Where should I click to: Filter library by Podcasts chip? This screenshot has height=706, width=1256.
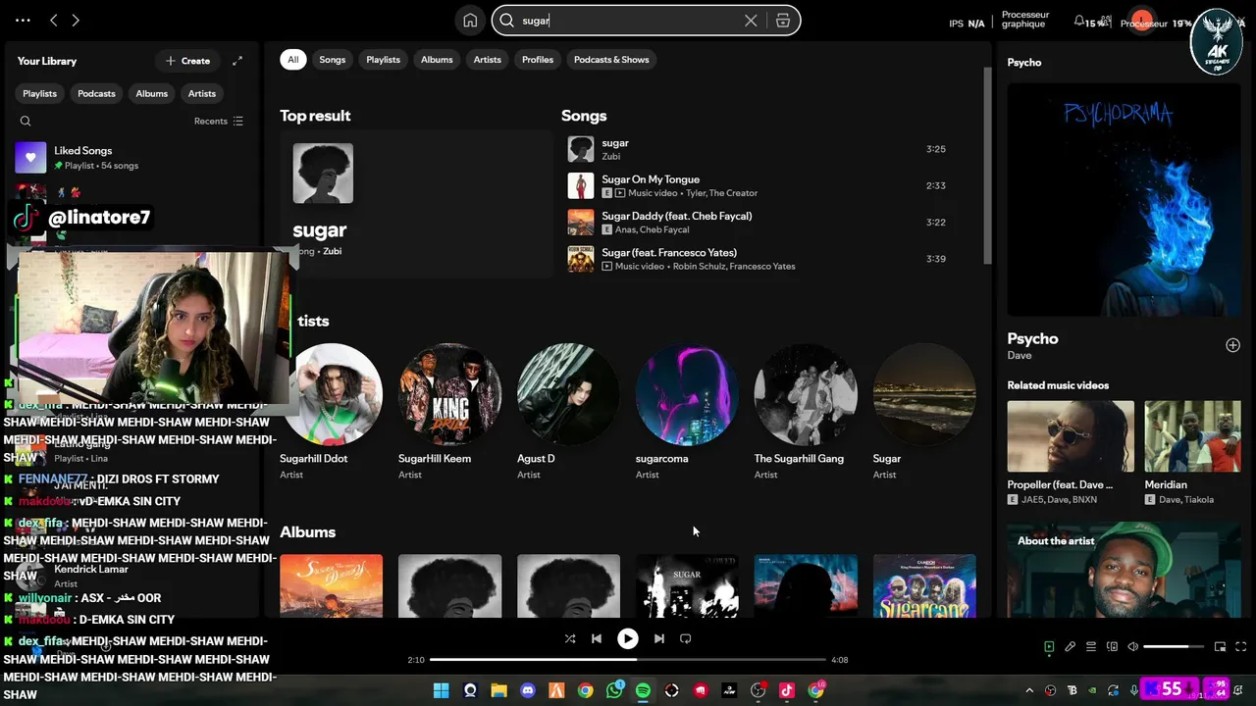96,93
